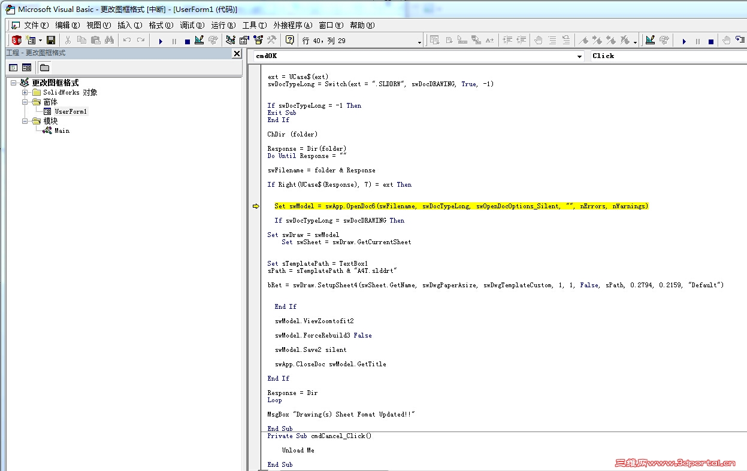The height and width of the screenshot is (471, 747).
Task: Open the 运行(R) menu
Action: pos(223,25)
